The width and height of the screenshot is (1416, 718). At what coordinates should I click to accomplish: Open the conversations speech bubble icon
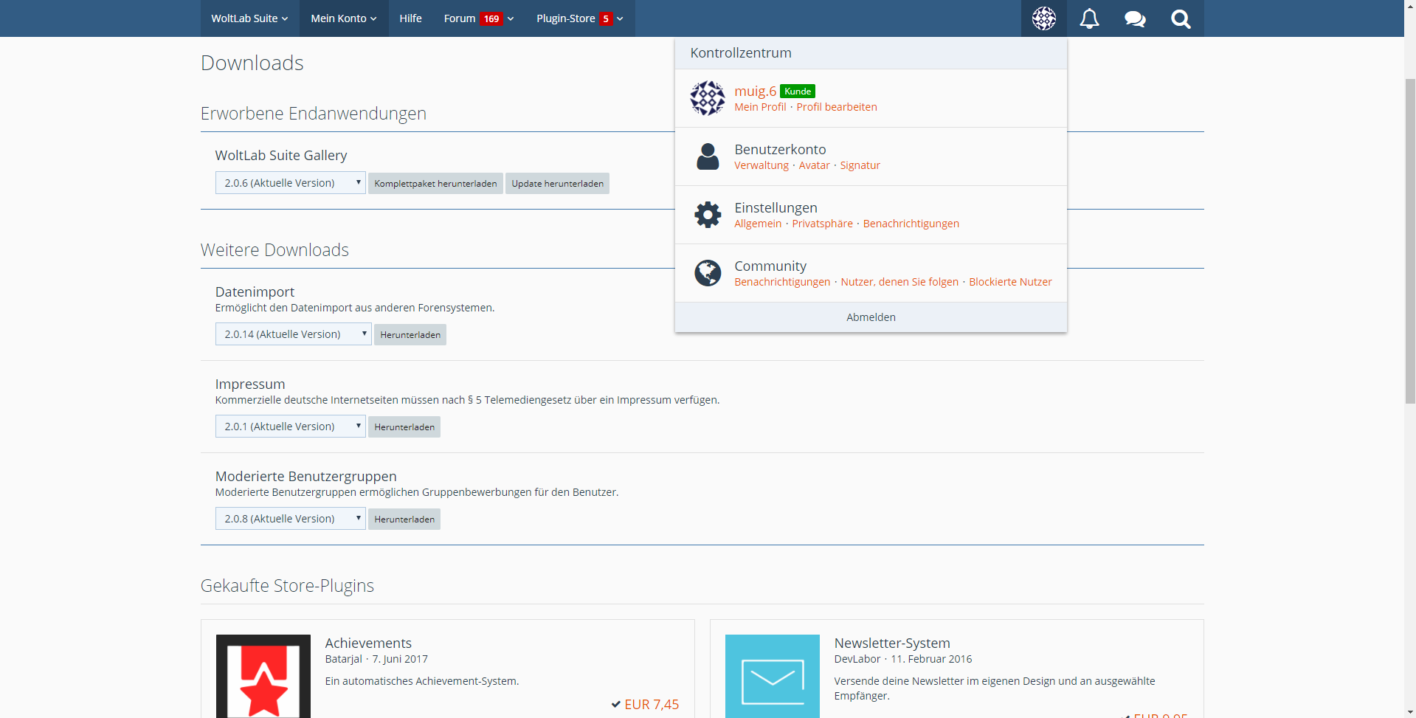click(x=1135, y=18)
